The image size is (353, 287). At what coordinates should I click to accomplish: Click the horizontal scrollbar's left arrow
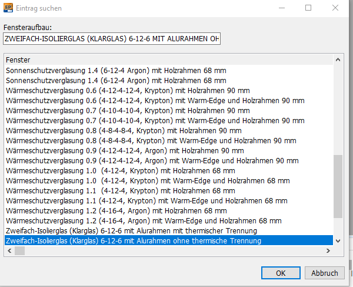pos(9,251)
